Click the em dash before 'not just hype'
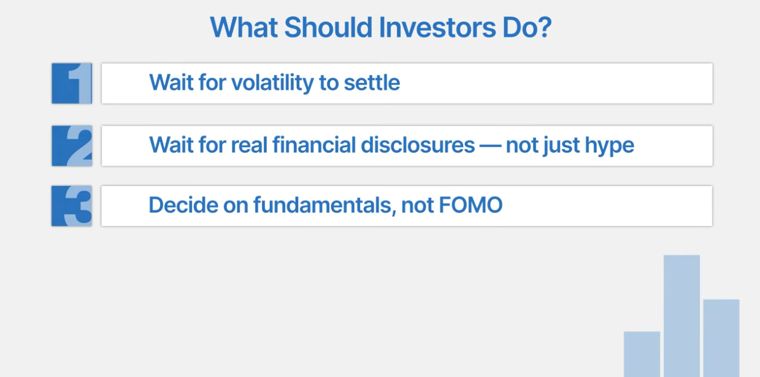Image resolution: width=760 pixels, height=377 pixels. [x=490, y=145]
